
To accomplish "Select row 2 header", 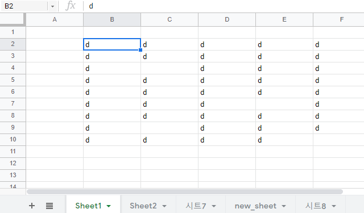I will tap(13, 44).
